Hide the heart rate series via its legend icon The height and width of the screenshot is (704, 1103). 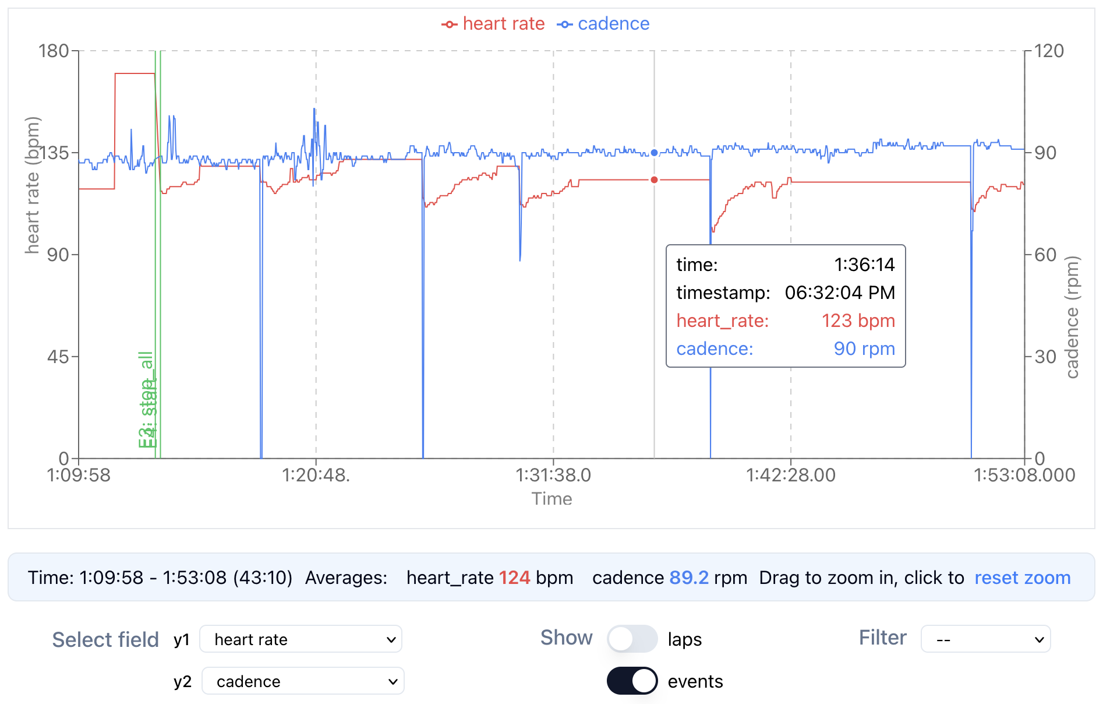point(448,24)
